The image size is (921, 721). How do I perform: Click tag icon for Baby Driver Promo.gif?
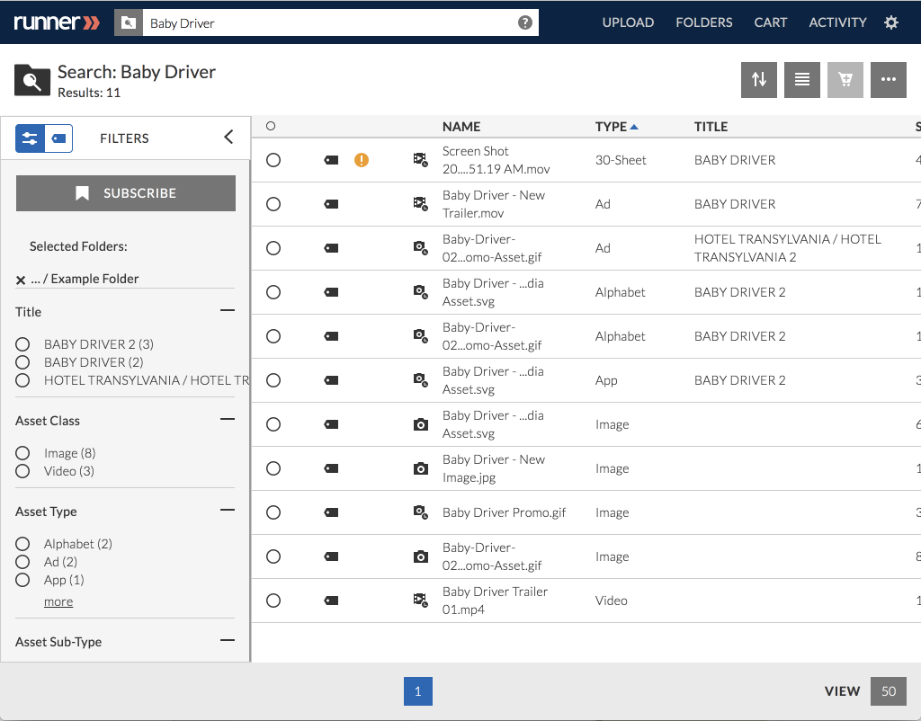(331, 512)
